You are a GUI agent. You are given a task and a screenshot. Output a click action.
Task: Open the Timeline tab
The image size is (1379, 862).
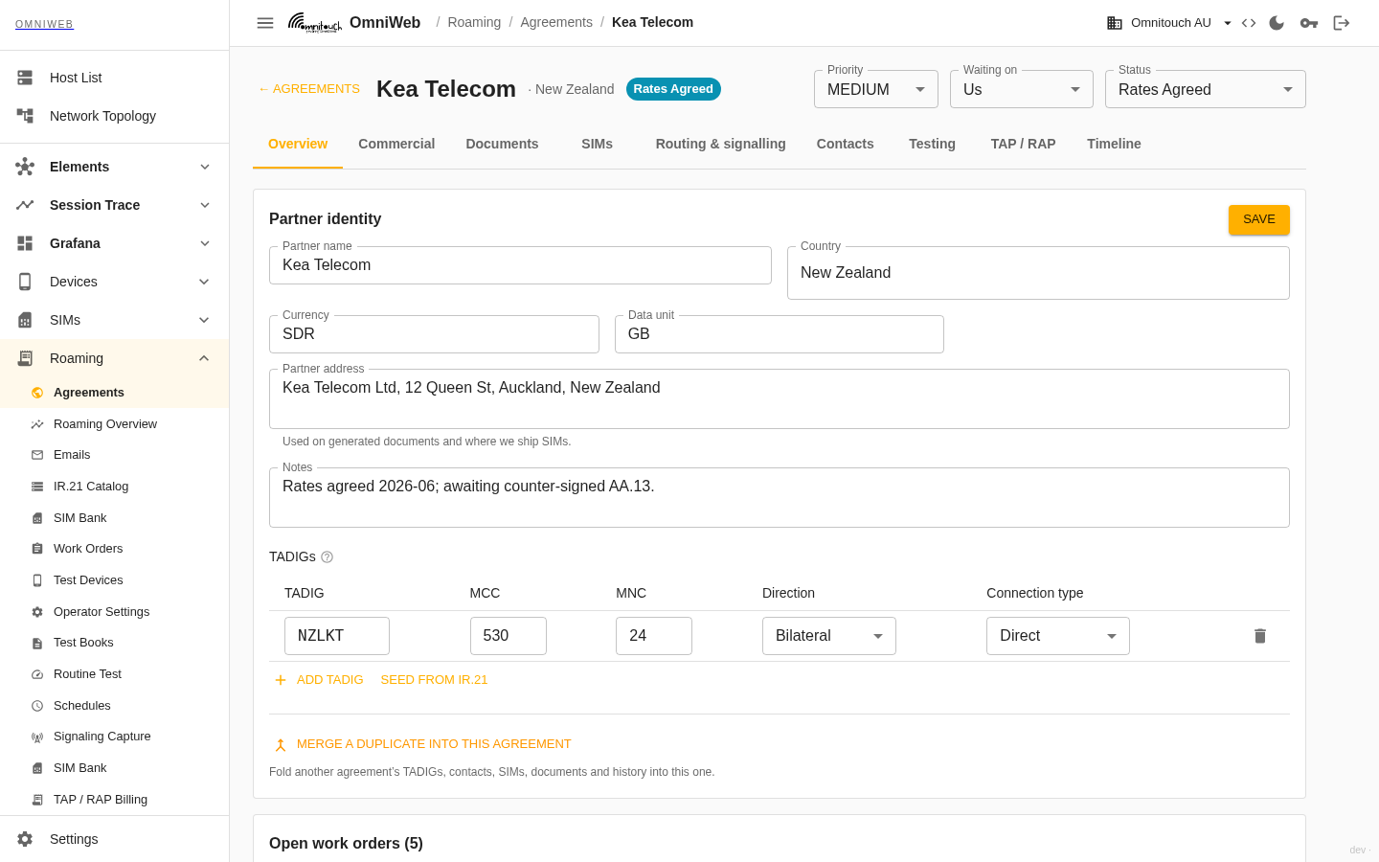[1114, 144]
